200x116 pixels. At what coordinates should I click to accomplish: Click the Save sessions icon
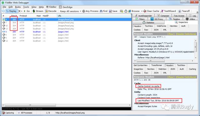click(x=113, y=11)
